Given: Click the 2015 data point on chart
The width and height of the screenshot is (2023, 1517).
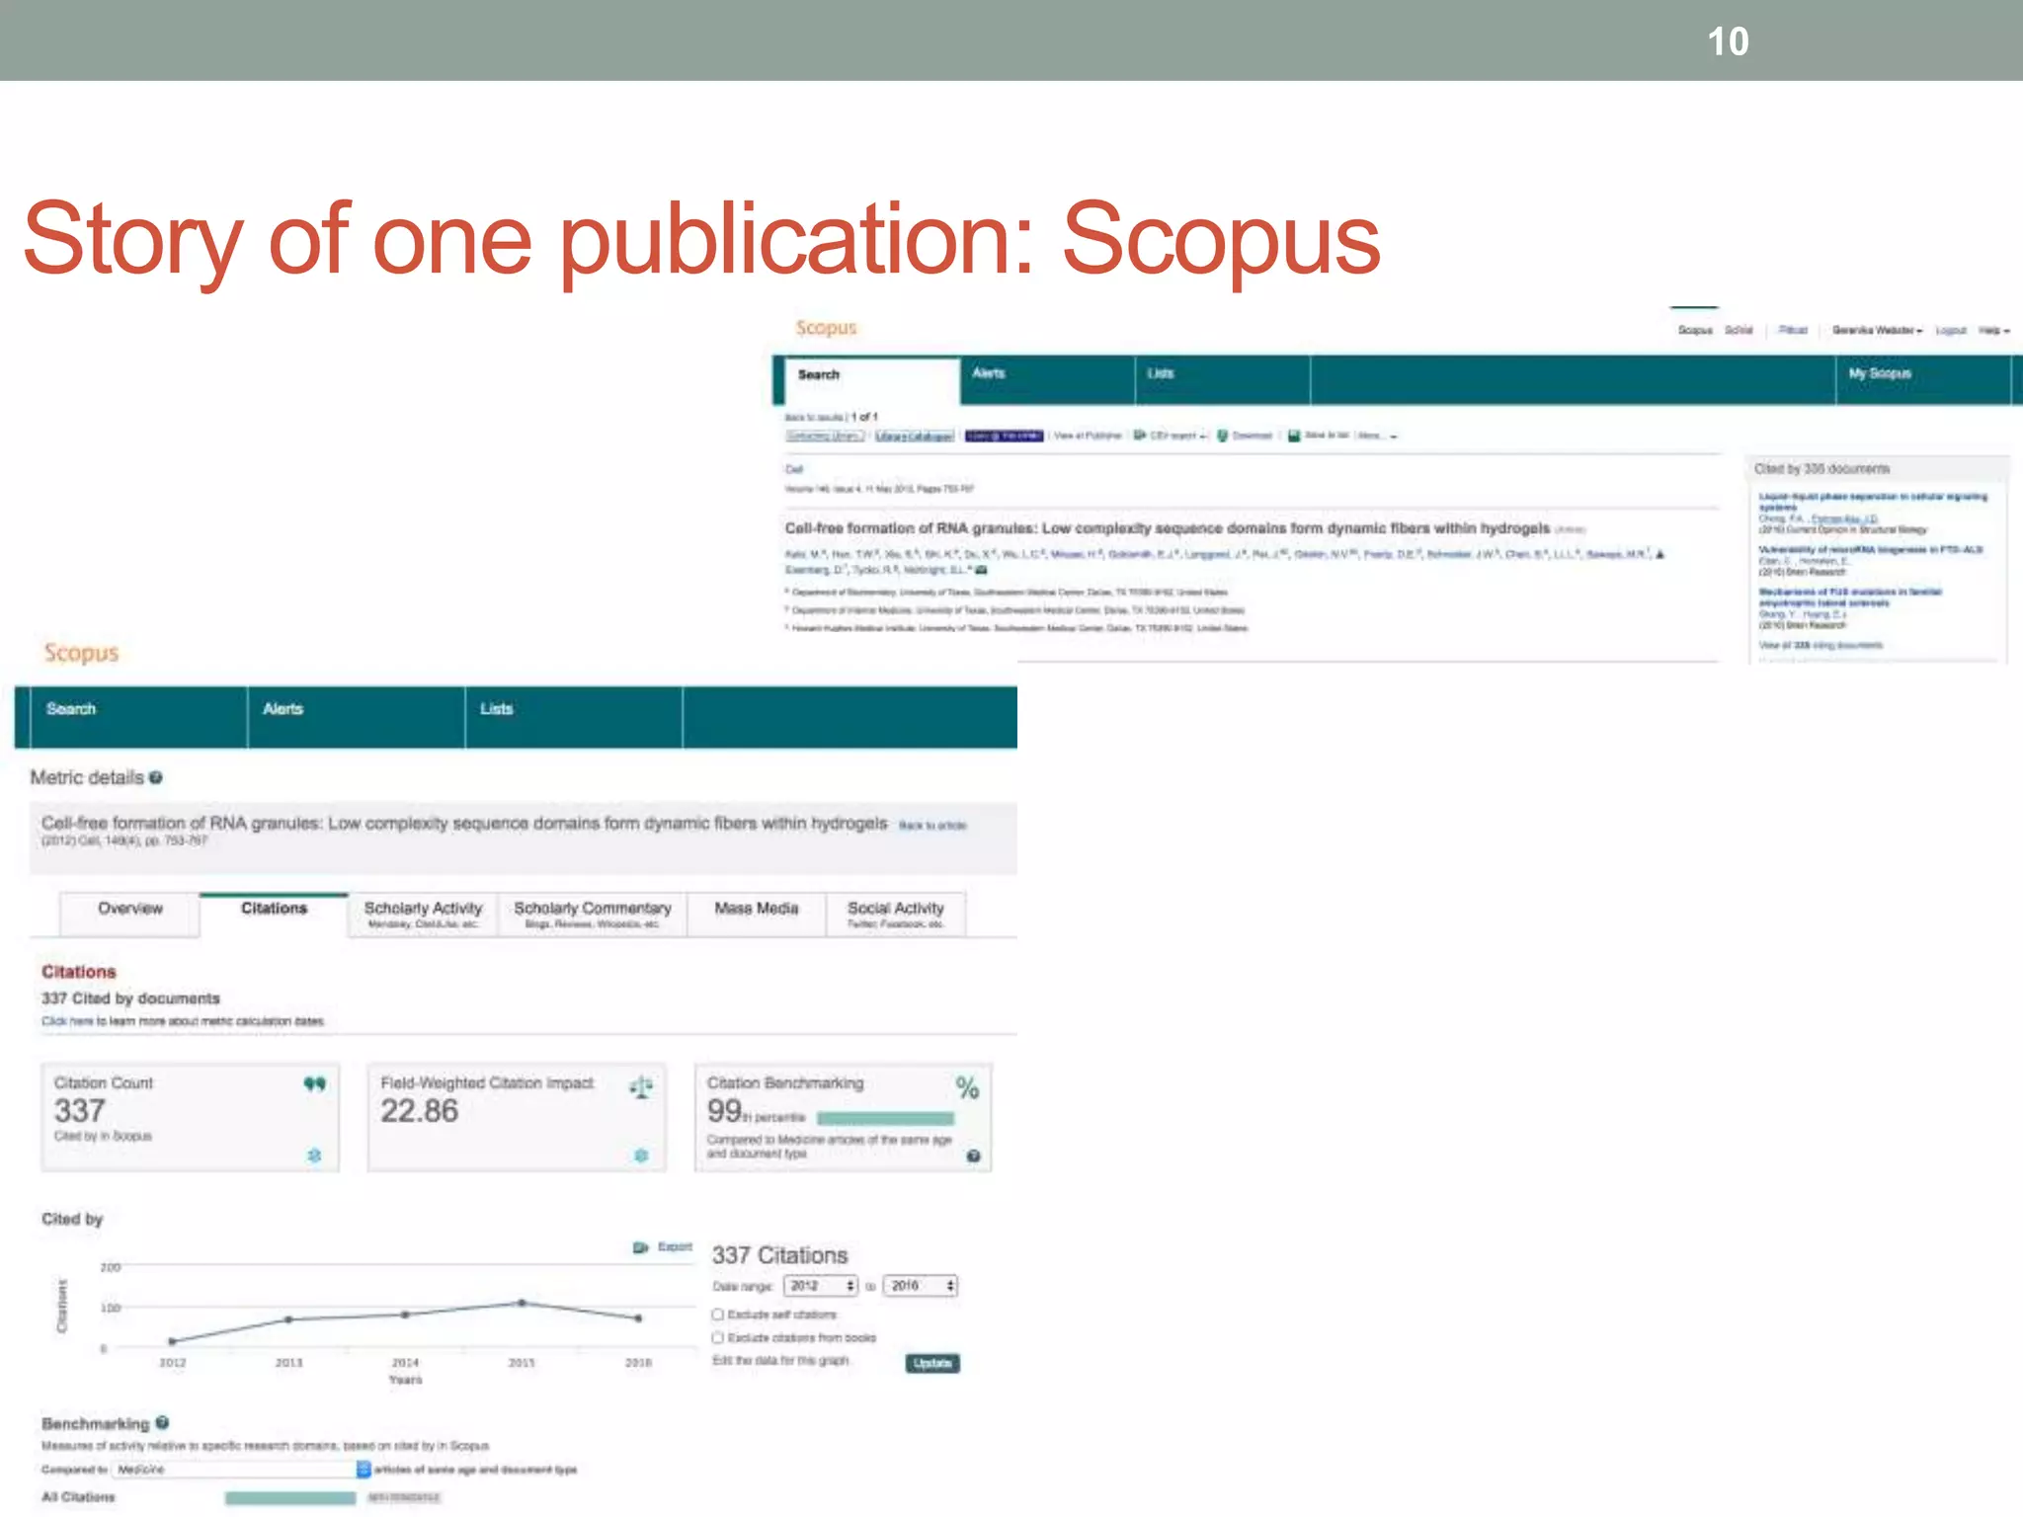Looking at the screenshot, I should (x=522, y=1303).
